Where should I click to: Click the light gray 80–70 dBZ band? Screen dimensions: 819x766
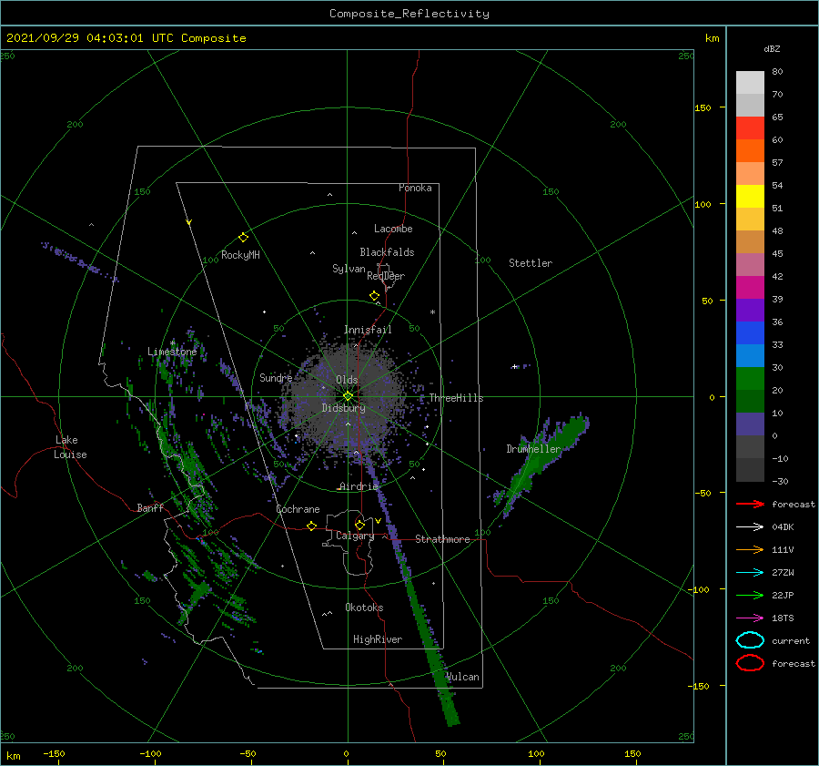click(x=750, y=82)
